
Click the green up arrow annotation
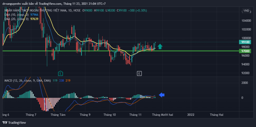[x=160, y=46]
